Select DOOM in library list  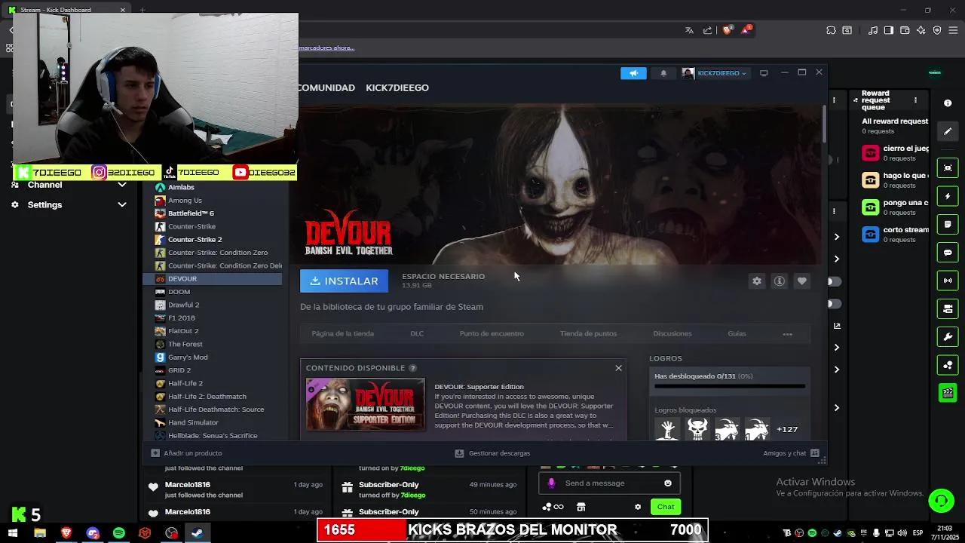179,292
